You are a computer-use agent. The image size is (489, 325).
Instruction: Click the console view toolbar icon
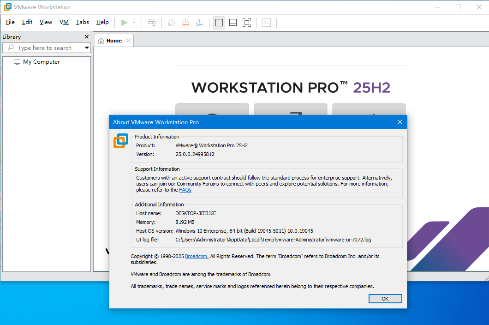(267, 22)
